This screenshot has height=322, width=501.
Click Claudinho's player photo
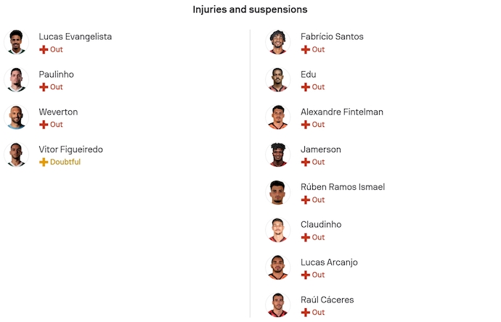click(277, 230)
